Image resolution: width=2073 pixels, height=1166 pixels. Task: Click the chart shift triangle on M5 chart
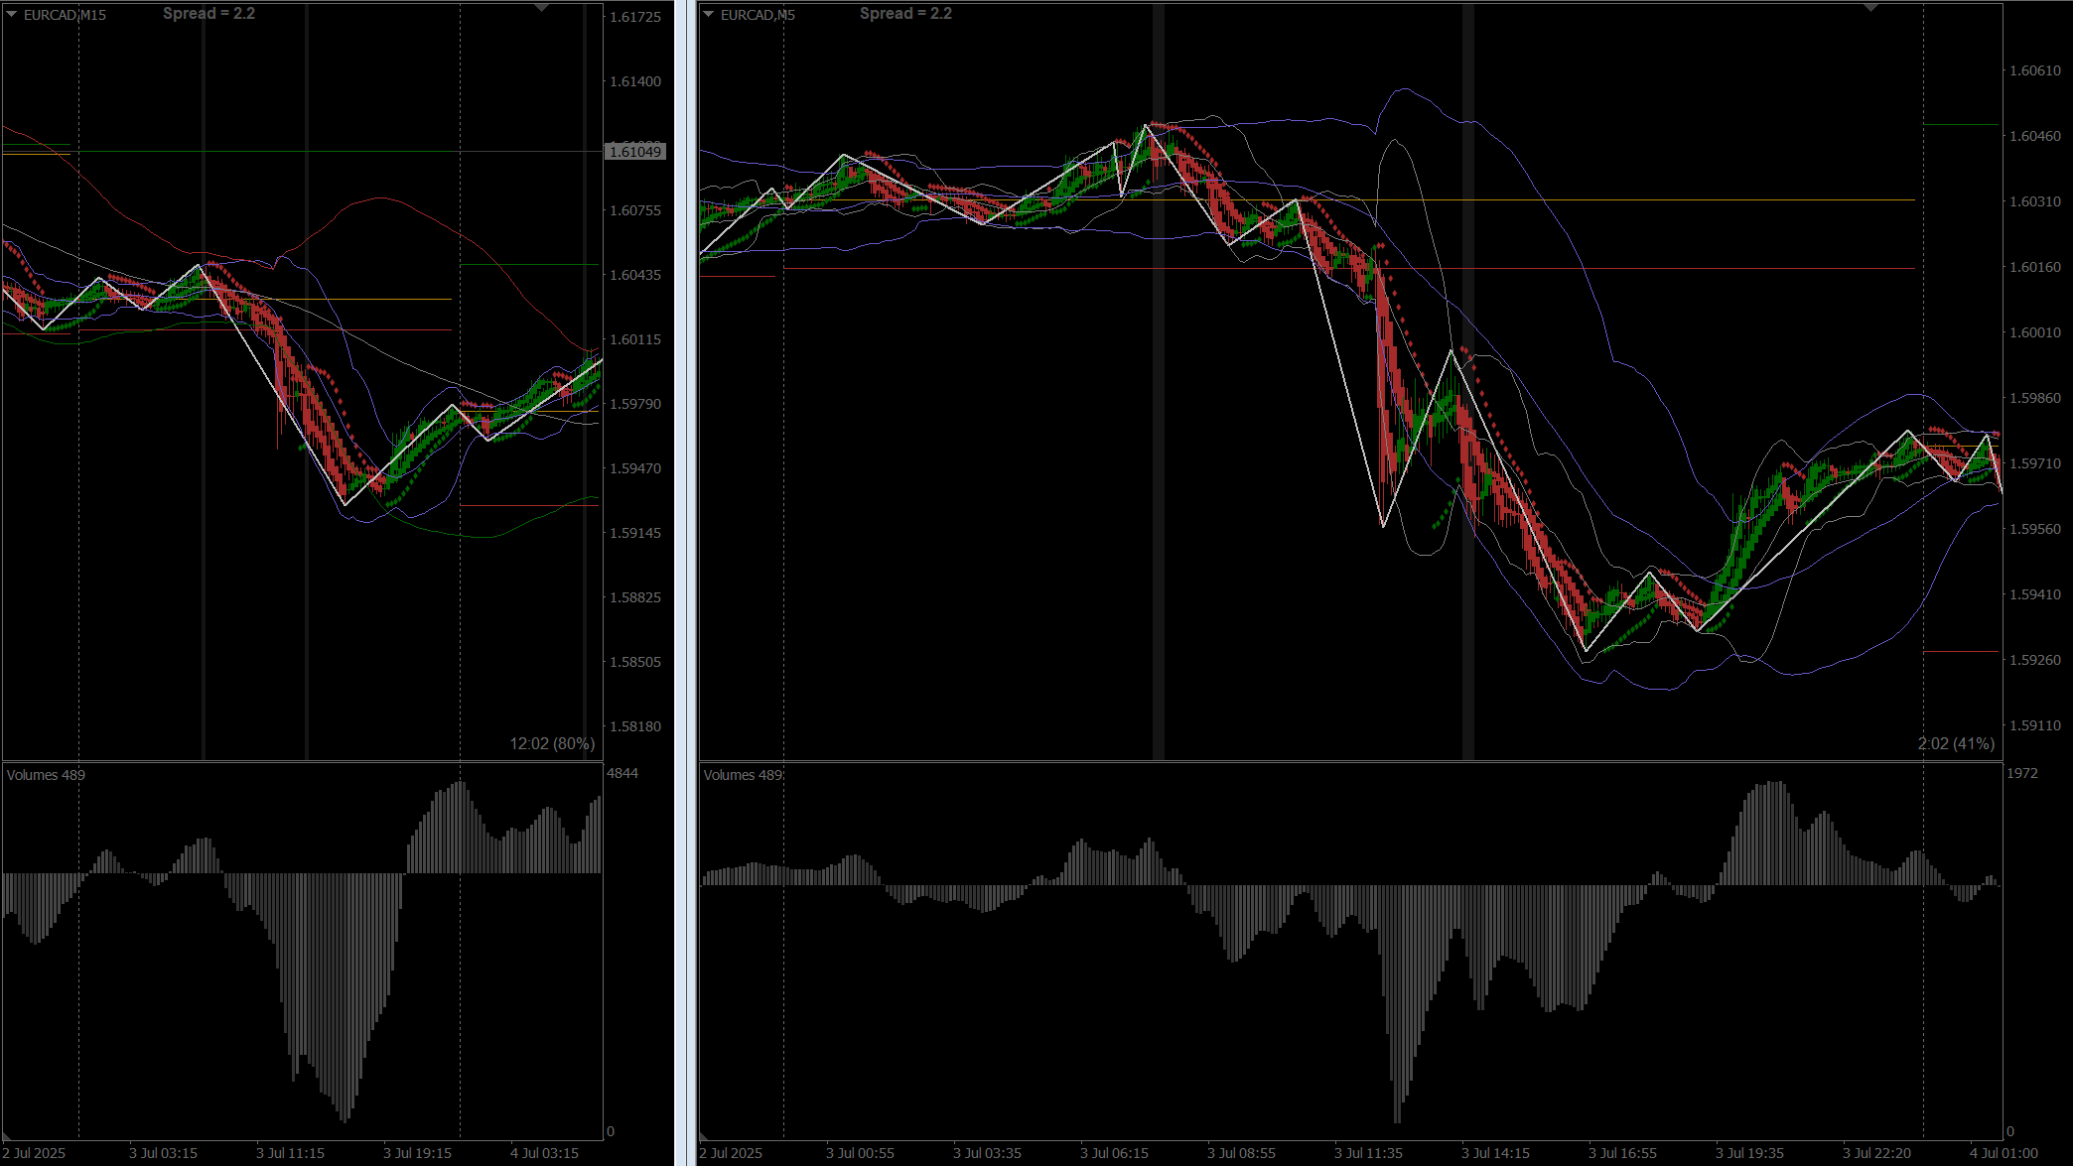tap(1871, 8)
